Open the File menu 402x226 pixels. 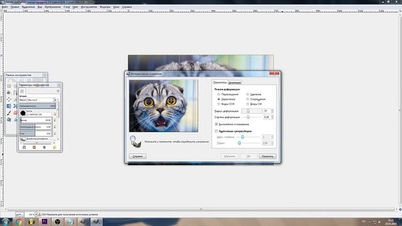tap(4, 7)
